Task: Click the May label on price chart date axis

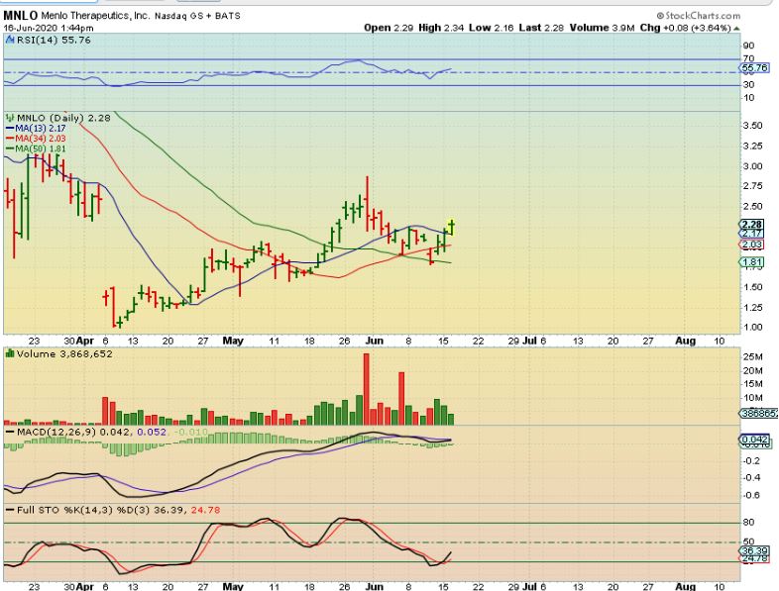Action: coord(233,341)
